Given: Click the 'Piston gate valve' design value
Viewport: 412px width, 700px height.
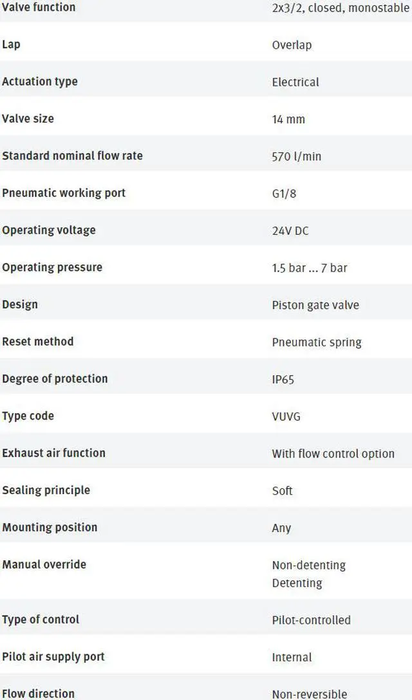Looking at the screenshot, I should pos(315,305).
